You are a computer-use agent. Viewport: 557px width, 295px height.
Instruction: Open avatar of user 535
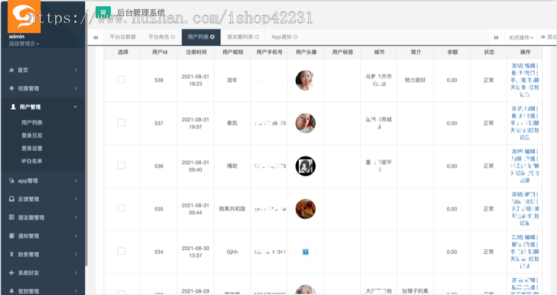point(306,209)
